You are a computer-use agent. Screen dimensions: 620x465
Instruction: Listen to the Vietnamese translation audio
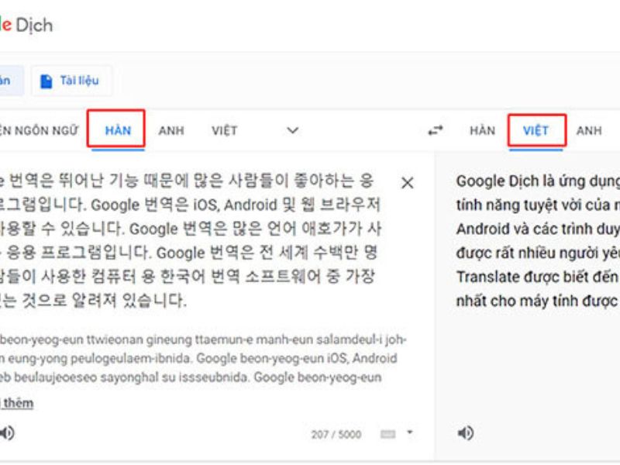(466, 433)
